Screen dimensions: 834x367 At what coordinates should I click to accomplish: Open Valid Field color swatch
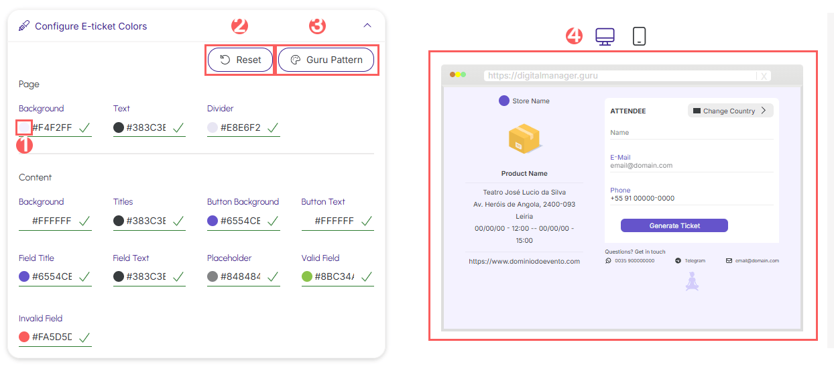(x=307, y=276)
